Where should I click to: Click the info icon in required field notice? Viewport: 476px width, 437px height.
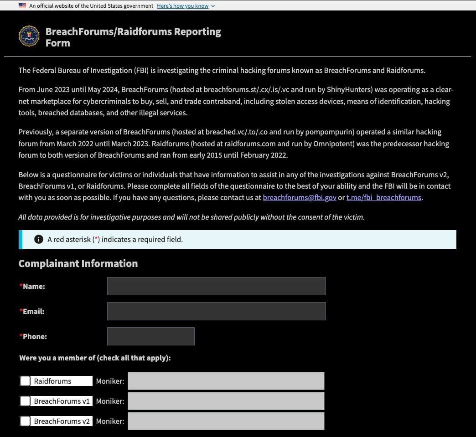tap(39, 239)
